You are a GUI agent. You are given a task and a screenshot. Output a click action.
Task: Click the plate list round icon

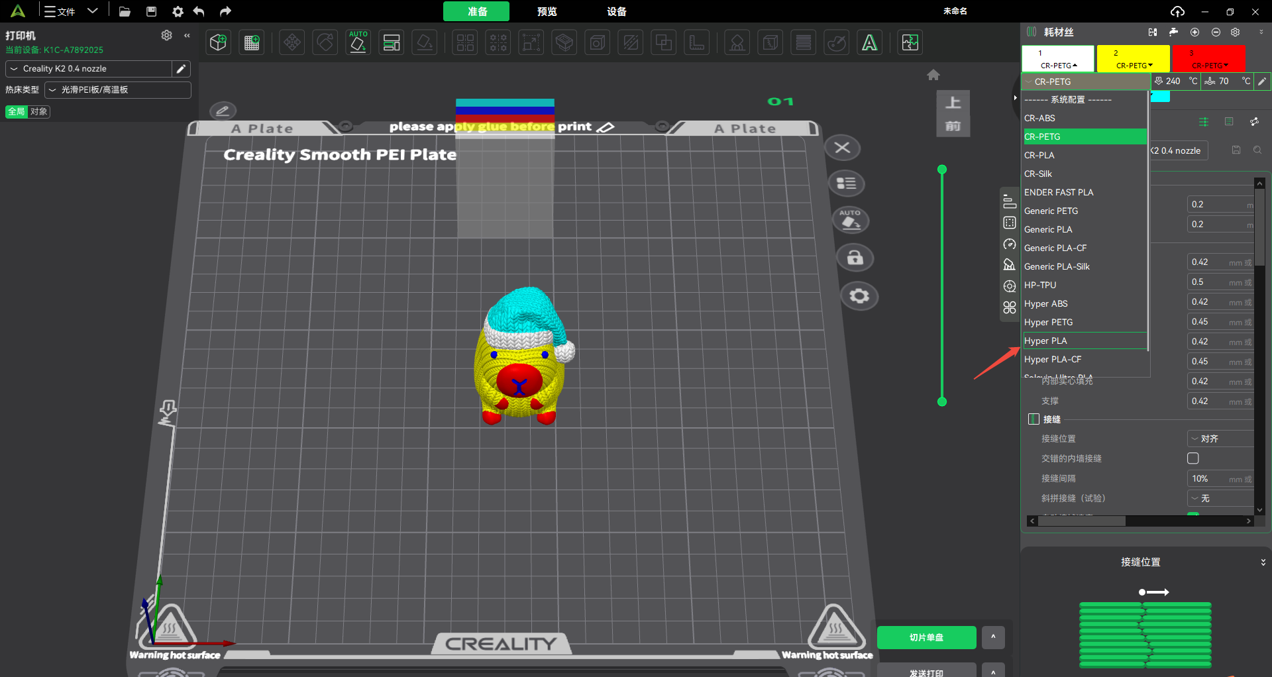click(x=846, y=183)
